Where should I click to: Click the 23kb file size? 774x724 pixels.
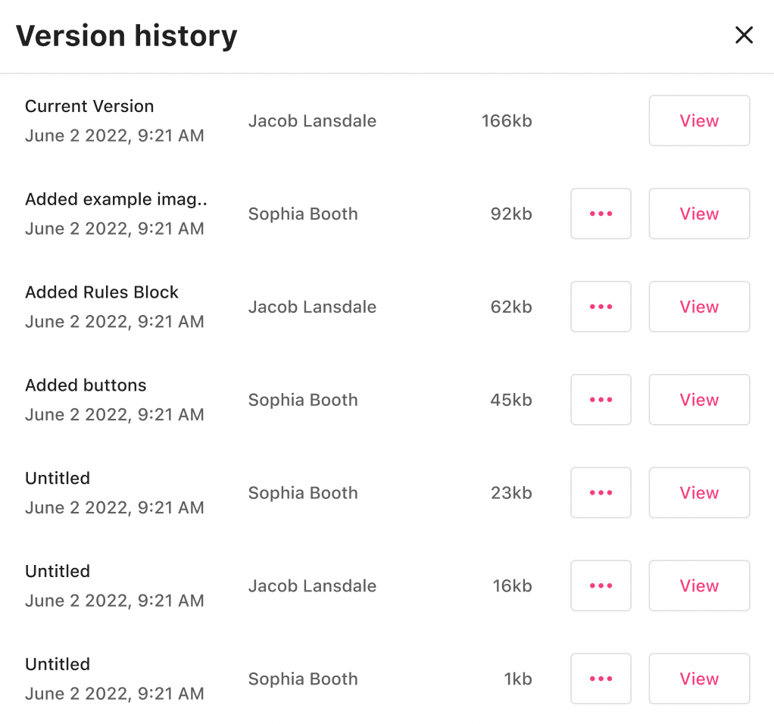511,493
